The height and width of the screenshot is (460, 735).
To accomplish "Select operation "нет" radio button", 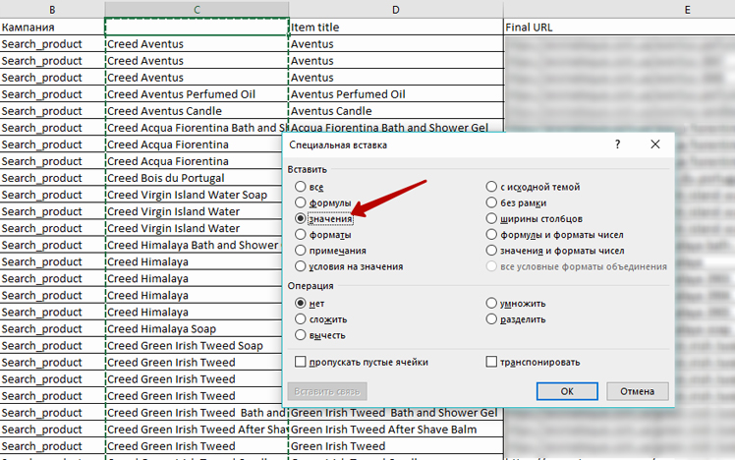I will click(301, 304).
